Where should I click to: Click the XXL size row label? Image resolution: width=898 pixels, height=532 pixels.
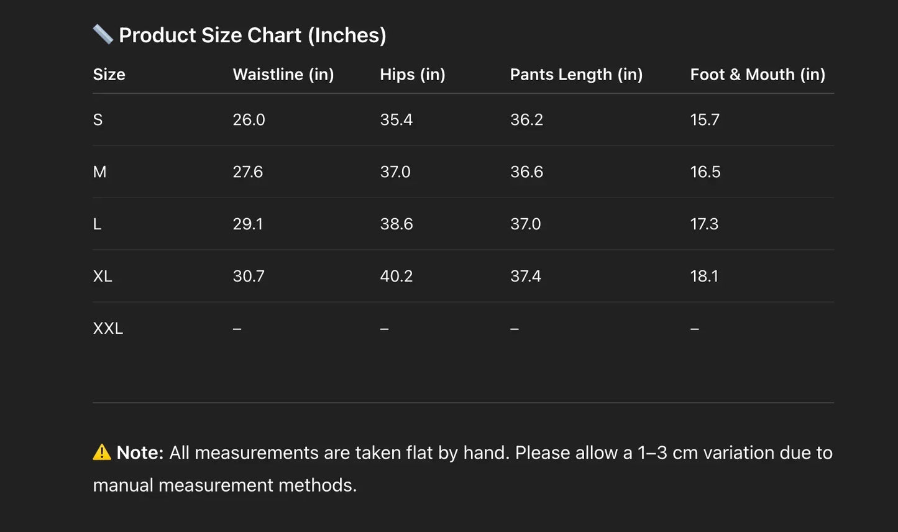[108, 328]
